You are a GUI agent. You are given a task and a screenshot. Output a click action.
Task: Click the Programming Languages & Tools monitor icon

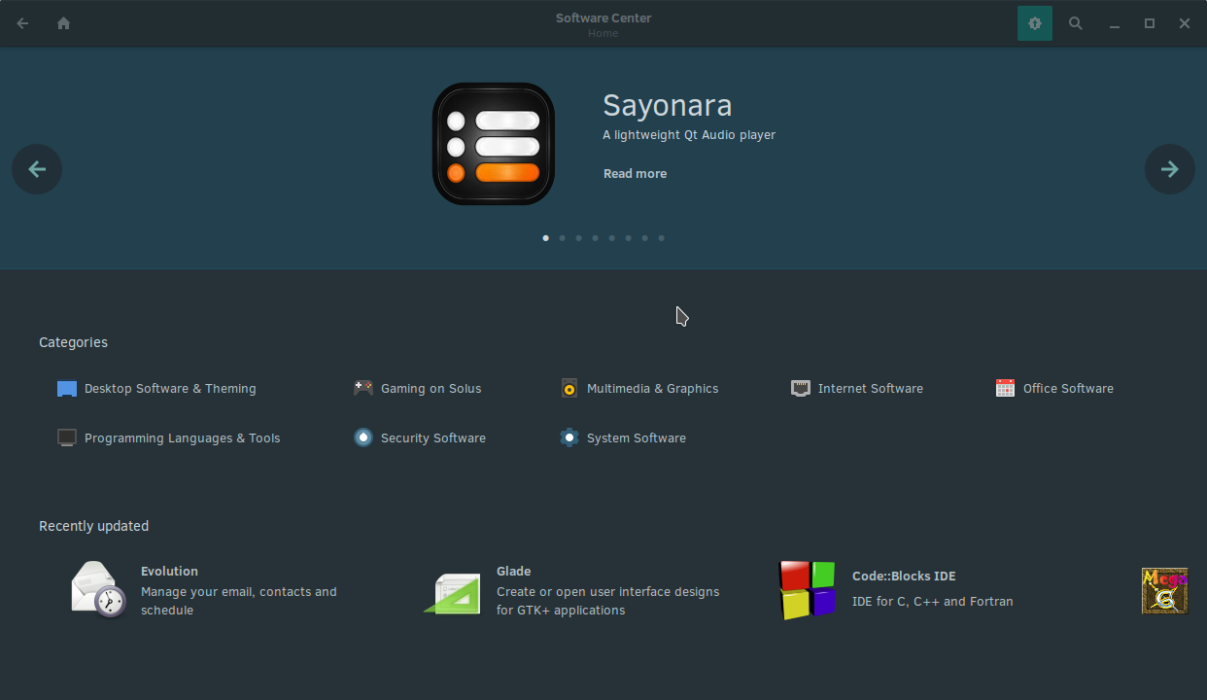tap(67, 438)
